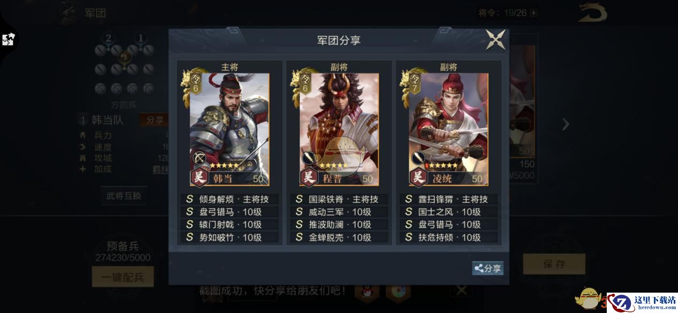Select the 程普 general portrait card
This screenshot has width=678, height=313.
(339, 129)
